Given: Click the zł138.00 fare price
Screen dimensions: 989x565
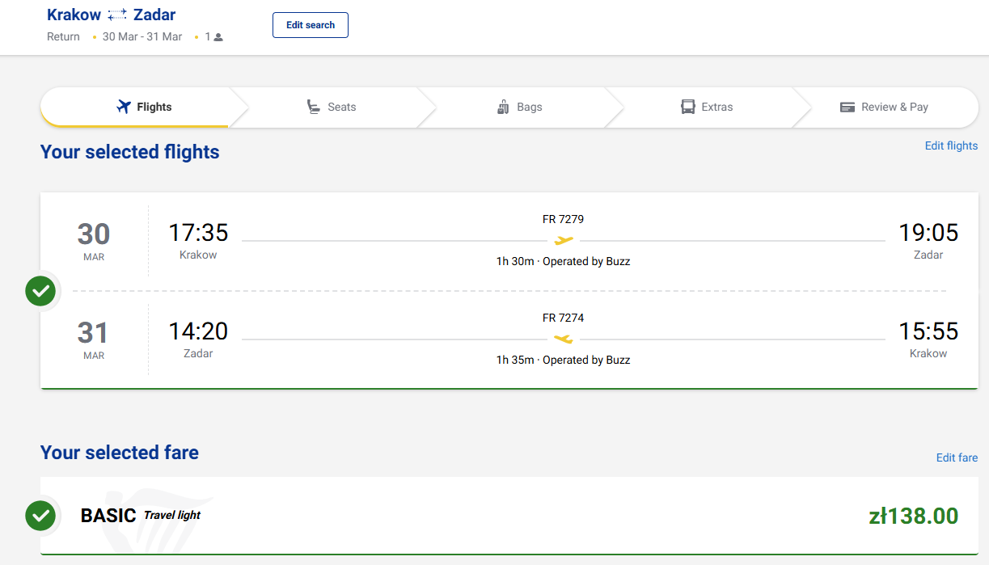Looking at the screenshot, I should [x=914, y=516].
